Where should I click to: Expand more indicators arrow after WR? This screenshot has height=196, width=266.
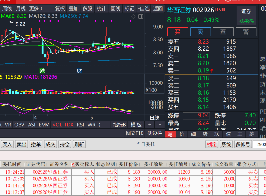99,125
